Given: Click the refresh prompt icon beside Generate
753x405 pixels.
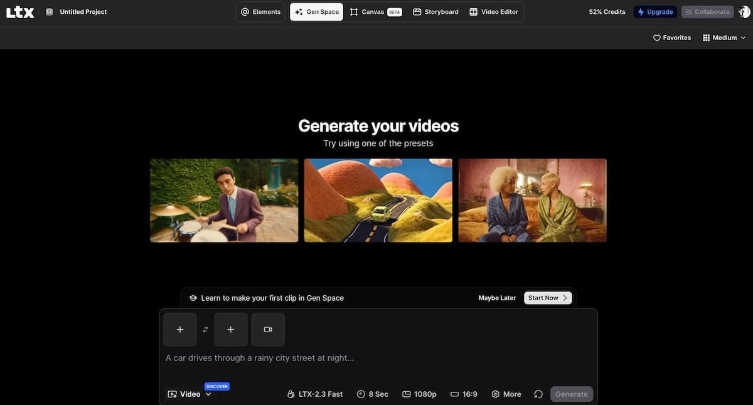Looking at the screenshot, I should click(x=538, y=394).
